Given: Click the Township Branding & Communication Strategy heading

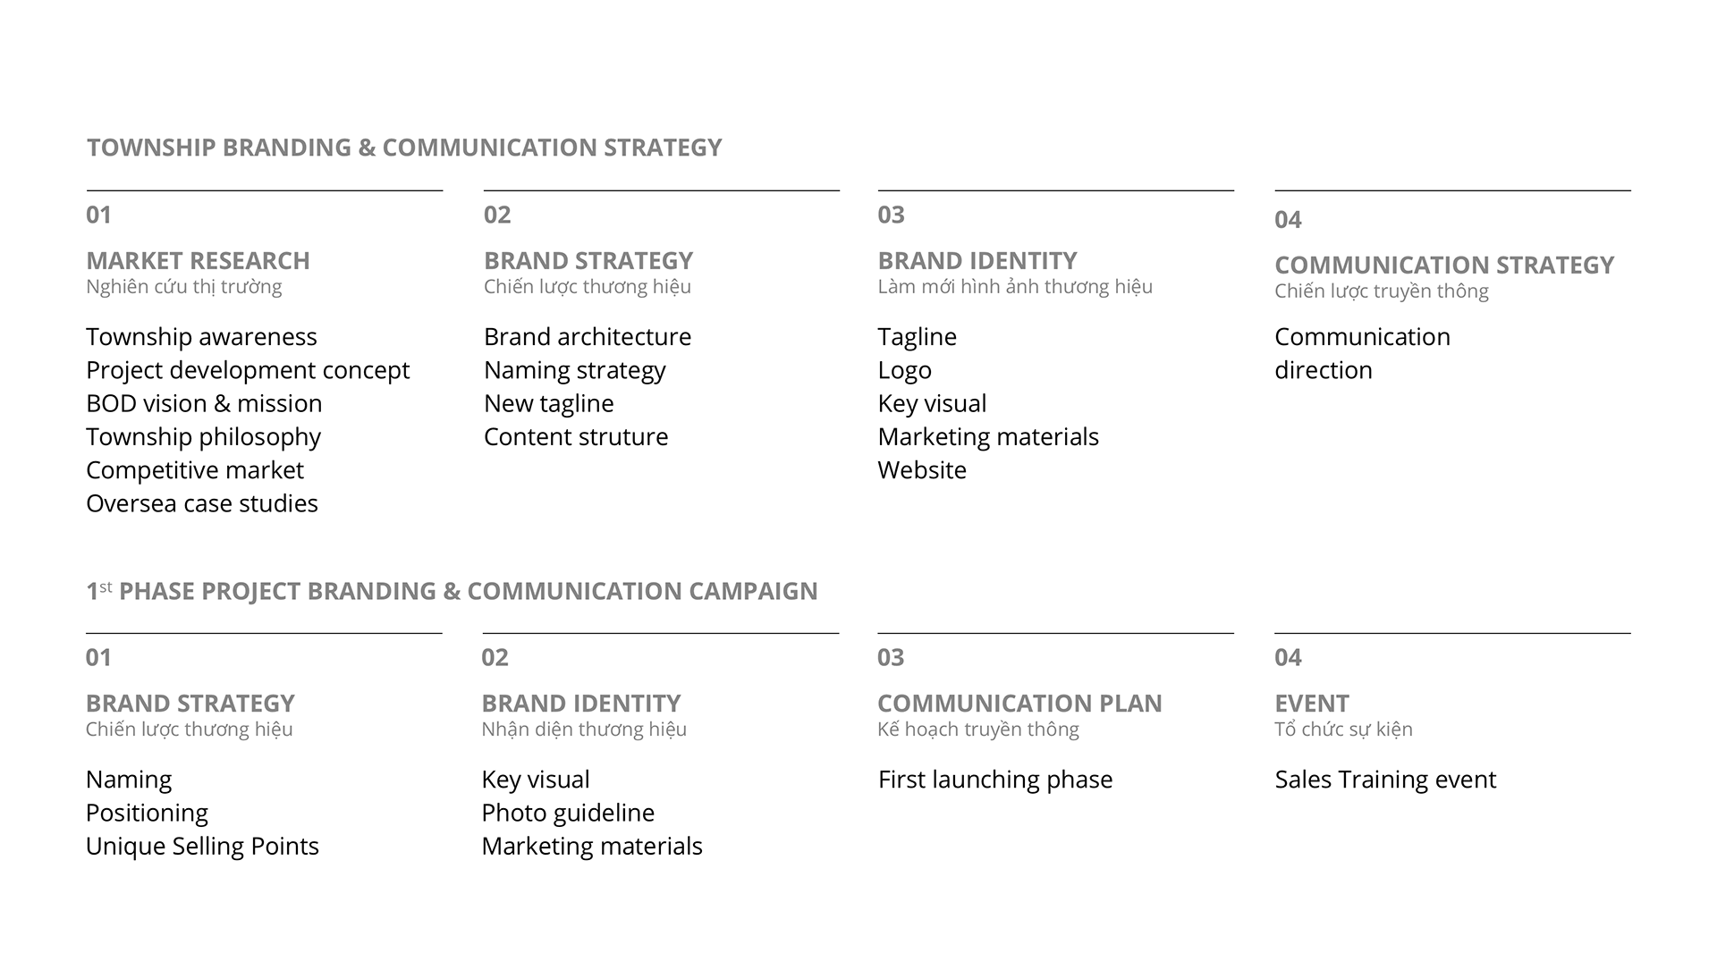Looking at the screenshot, I should pyautogui.click(x=403, y=148).
